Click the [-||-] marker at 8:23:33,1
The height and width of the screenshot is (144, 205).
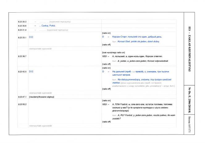31,37
